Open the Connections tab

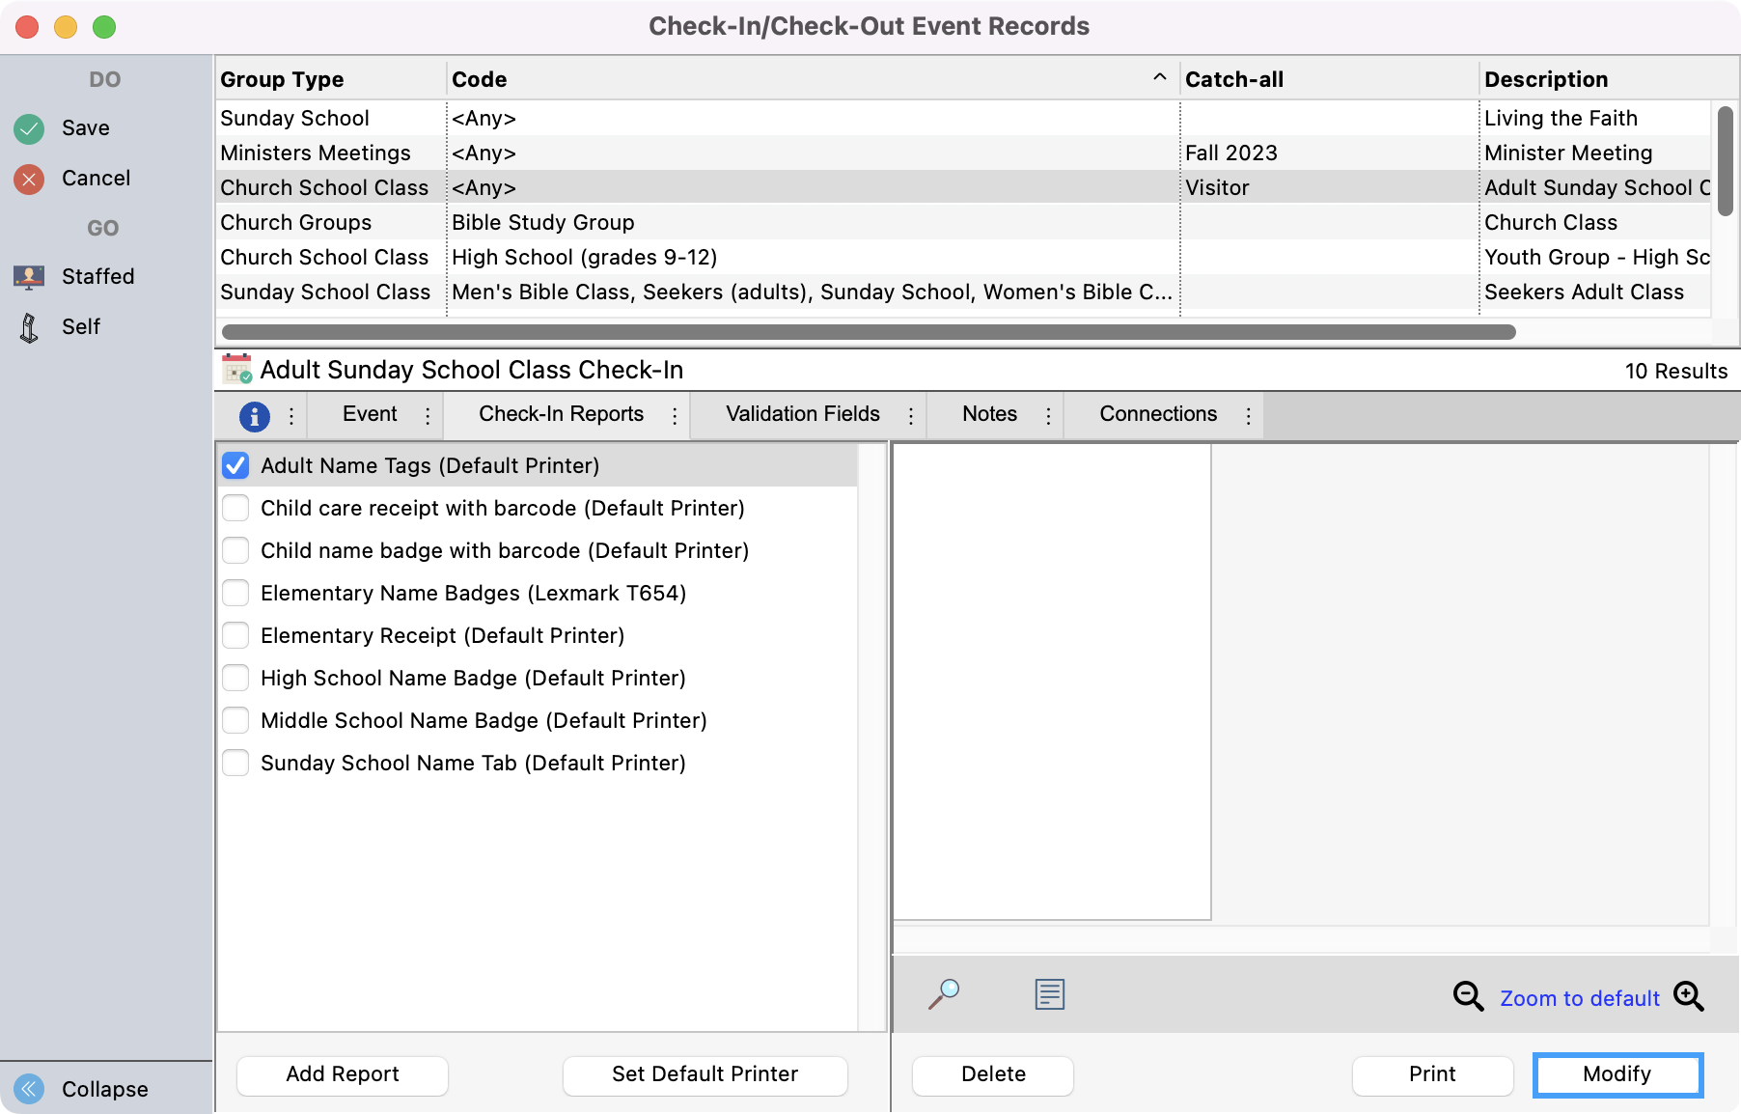tap(1157, 414)
